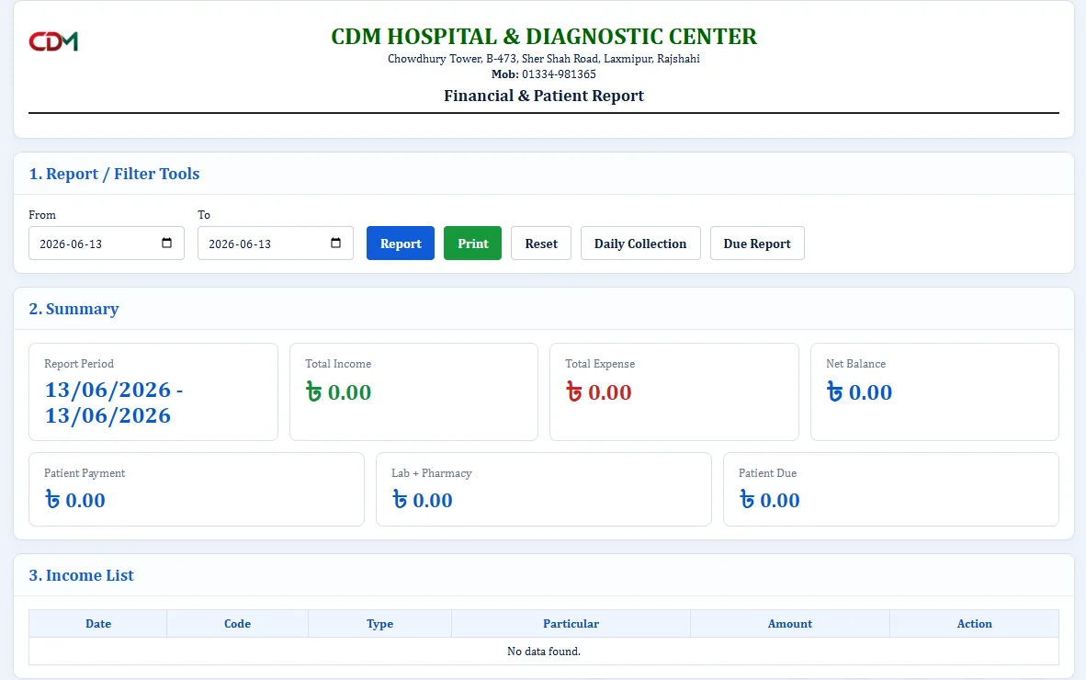Click the Amount column header
The height and width of the screenshot is (680, 1086).
789,623
